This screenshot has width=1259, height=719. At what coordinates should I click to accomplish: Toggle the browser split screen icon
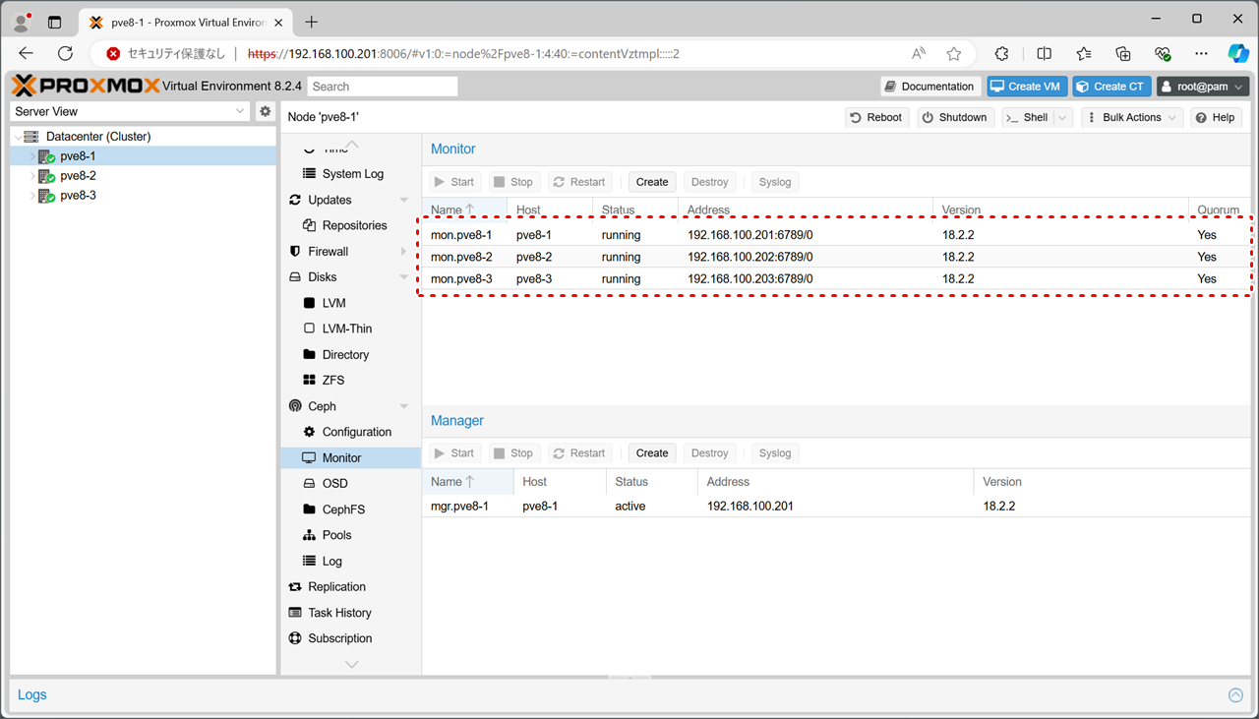1045,53
